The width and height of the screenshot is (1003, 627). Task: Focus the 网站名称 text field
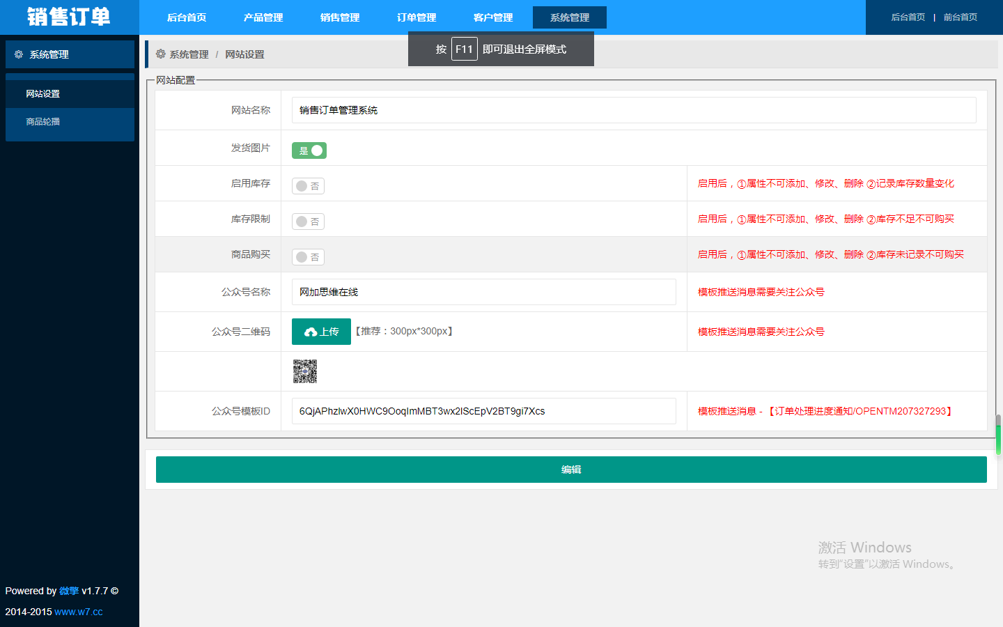tap(634, 110)
